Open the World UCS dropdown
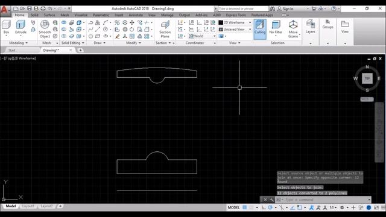This screenshot has height=217, width=386. [x=215, y=36]
